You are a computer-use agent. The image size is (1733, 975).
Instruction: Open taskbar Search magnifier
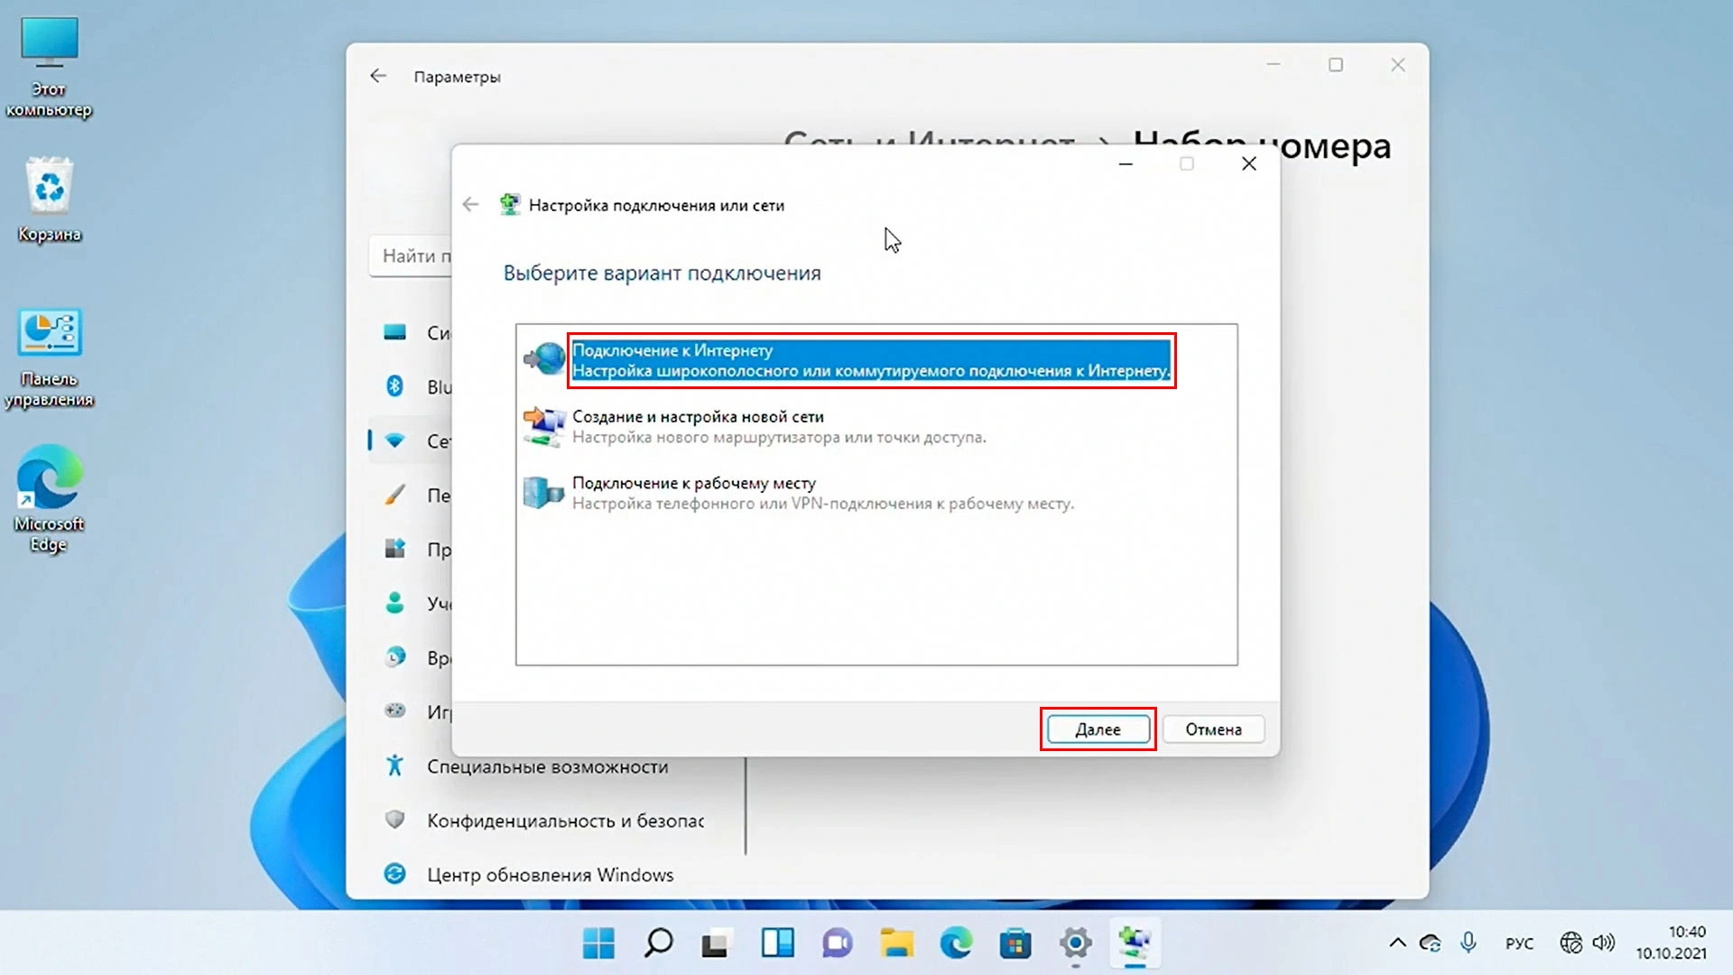point(658,943)
